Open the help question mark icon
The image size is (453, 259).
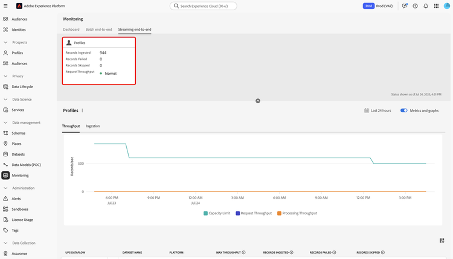point(415,6)
